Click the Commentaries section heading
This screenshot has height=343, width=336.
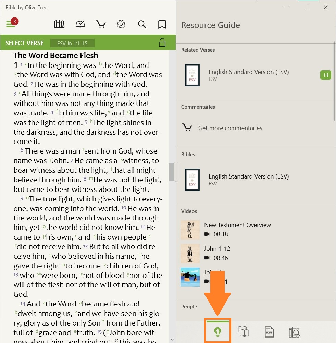[198, 107]
